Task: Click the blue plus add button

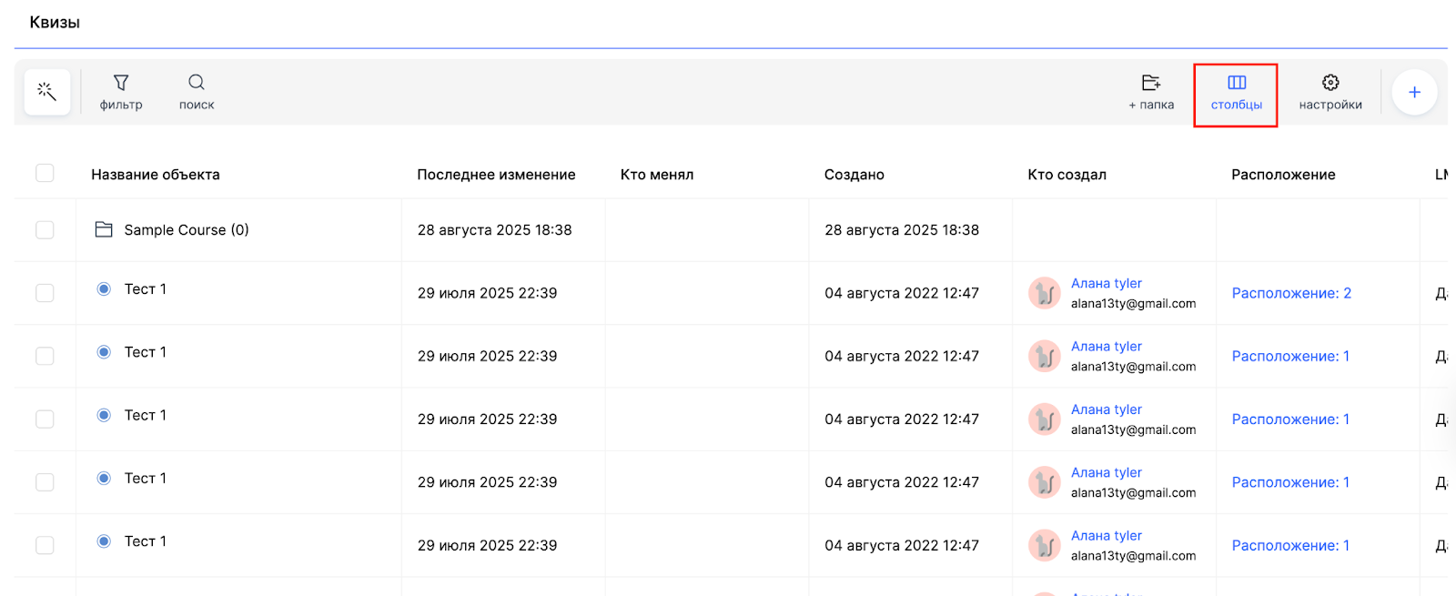Action: pos(1414,92)
